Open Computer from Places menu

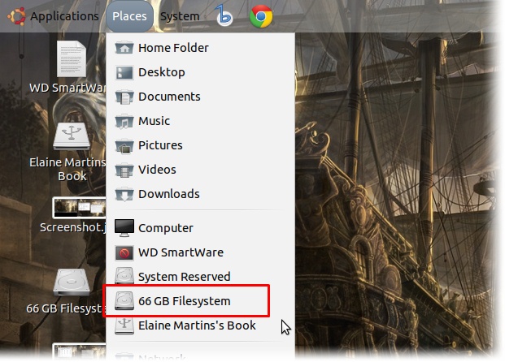[x=200, y=228]
